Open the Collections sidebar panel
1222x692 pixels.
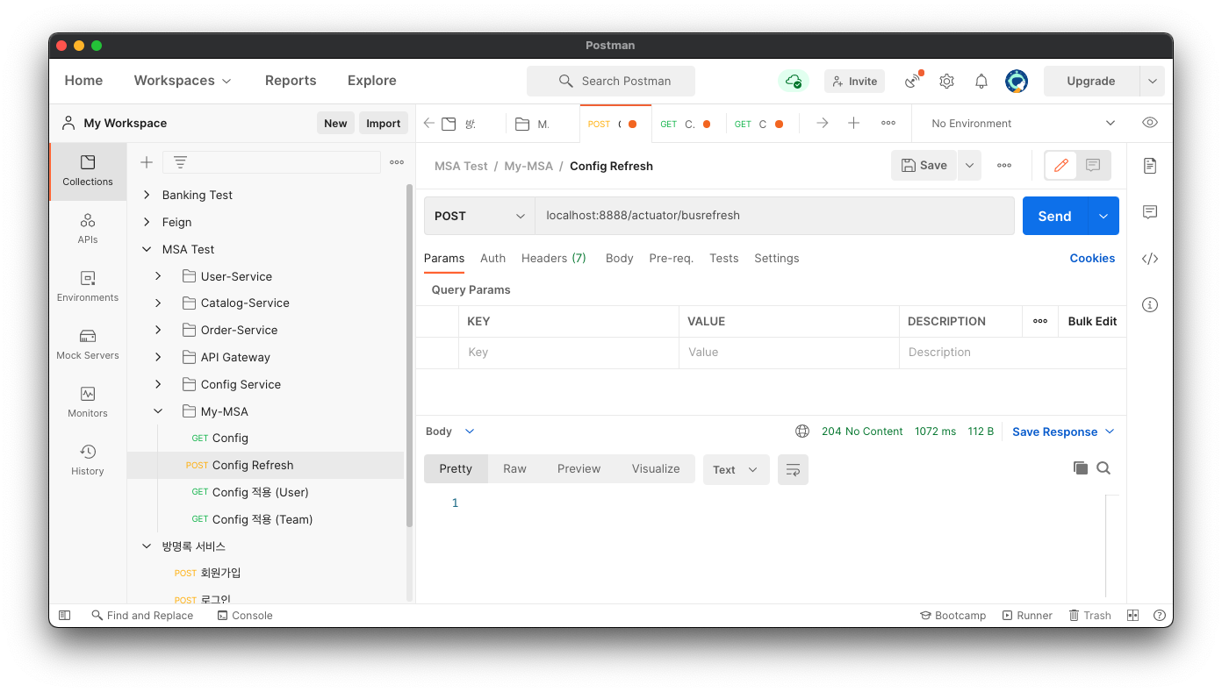tap(88, 171)
